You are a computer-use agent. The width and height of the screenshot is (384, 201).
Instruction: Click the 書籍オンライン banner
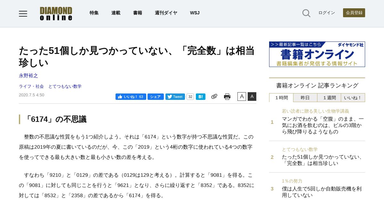click(317, 54)
